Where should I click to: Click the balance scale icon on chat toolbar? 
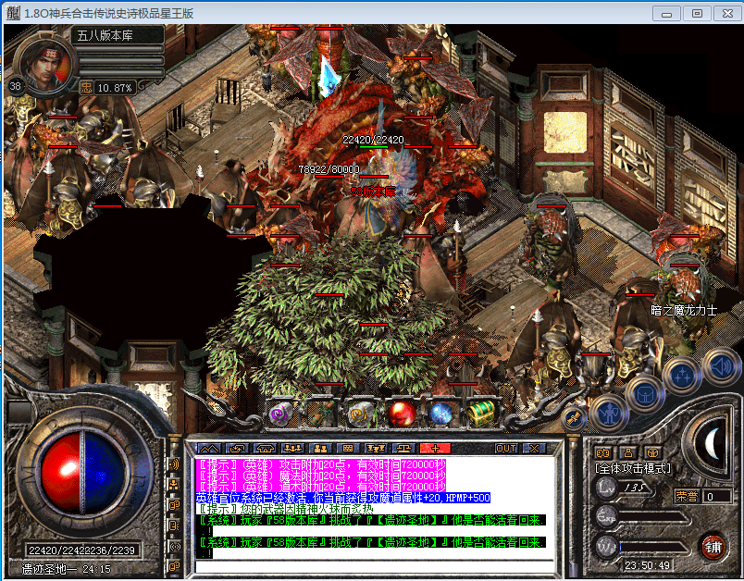pyautogui.click(x=405, y=448)
